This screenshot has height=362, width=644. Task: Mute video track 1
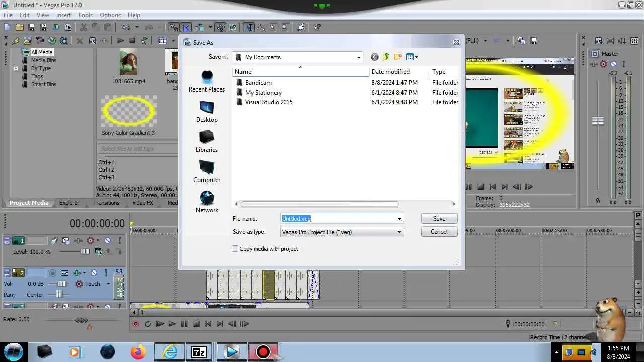(x=107, y=240)
